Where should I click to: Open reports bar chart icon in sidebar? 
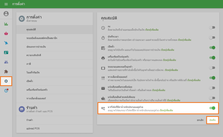6,24
